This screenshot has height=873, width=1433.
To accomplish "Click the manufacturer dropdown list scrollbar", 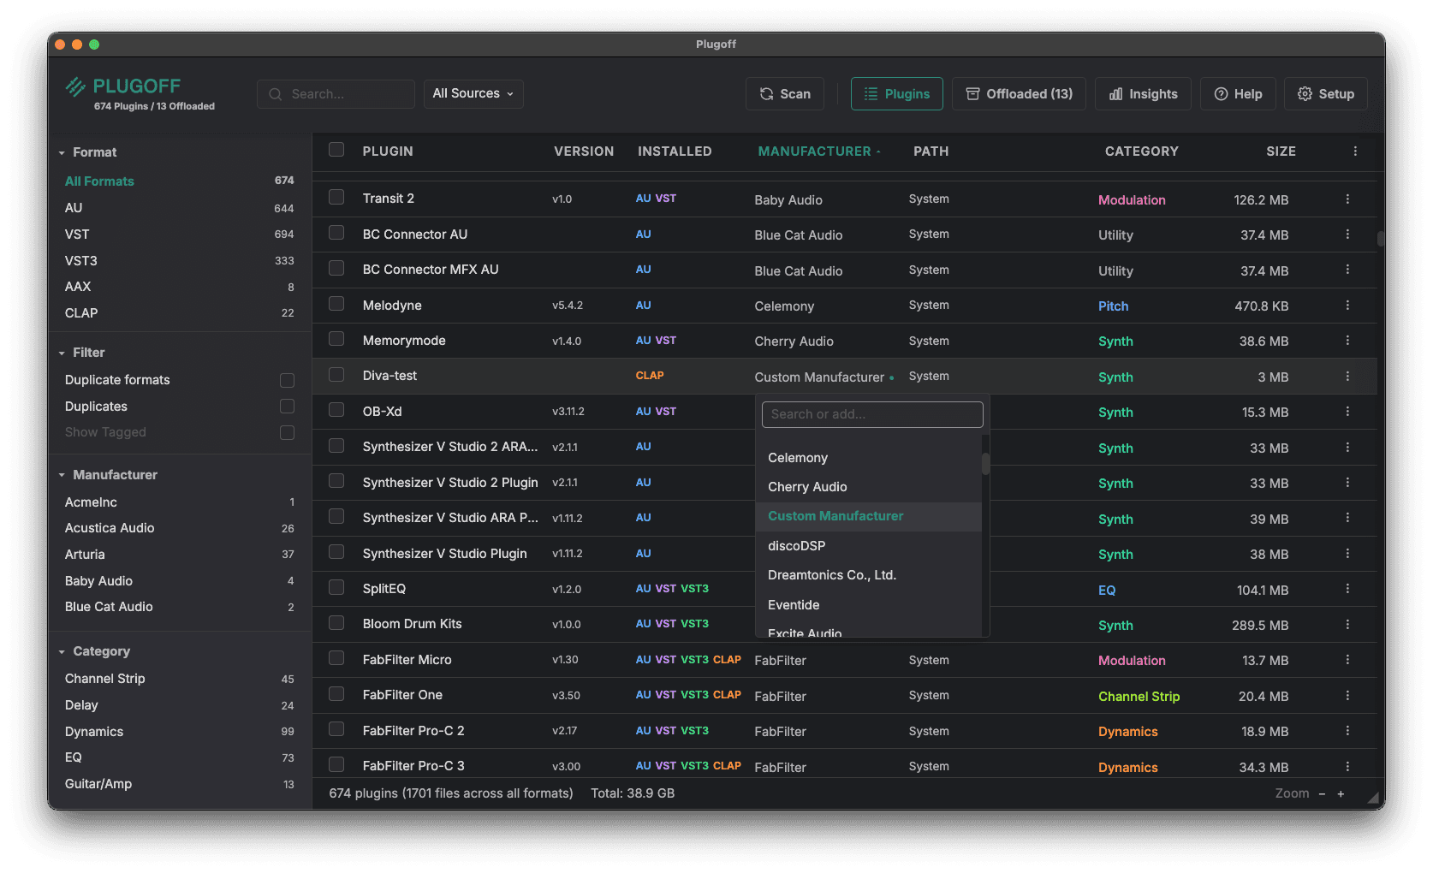I will pyautogui.click(x=985, y=464).
